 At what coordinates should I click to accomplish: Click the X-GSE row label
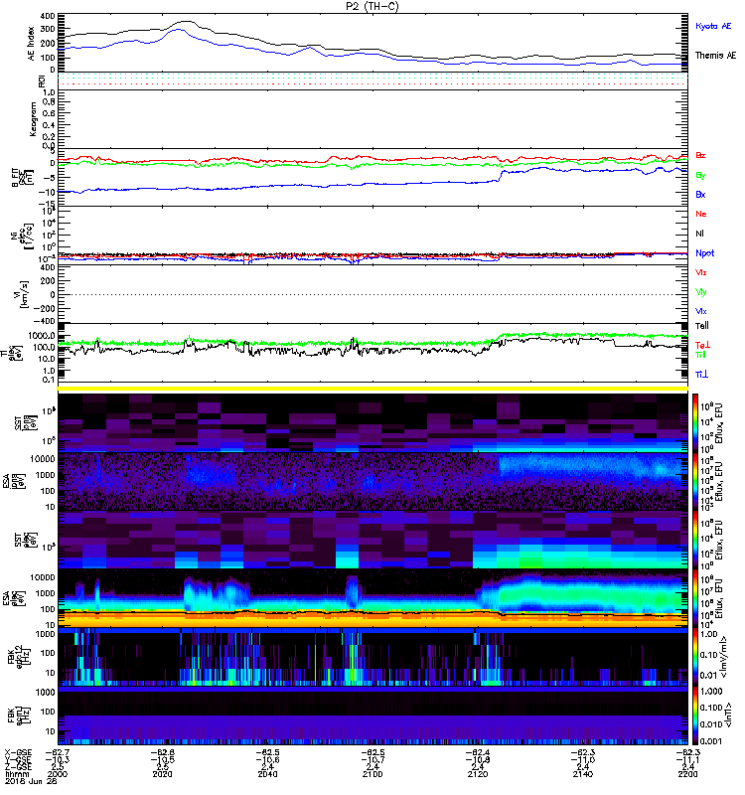[x=18, y=752]
